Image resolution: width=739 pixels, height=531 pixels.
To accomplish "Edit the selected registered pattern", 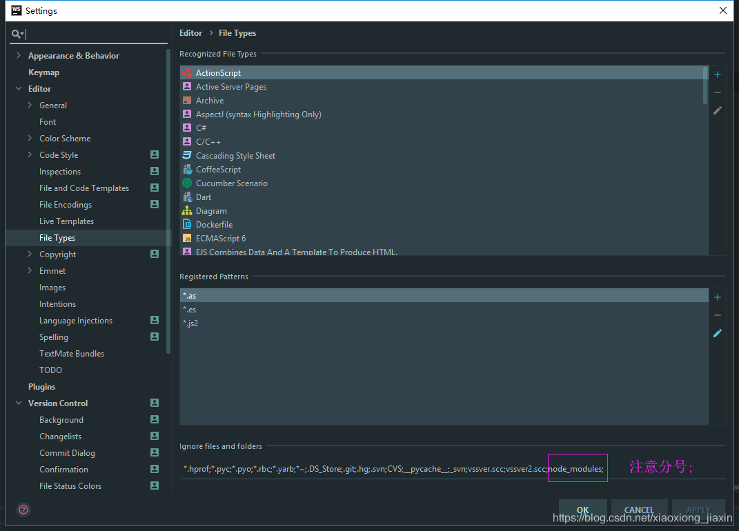I will point(718,333).
